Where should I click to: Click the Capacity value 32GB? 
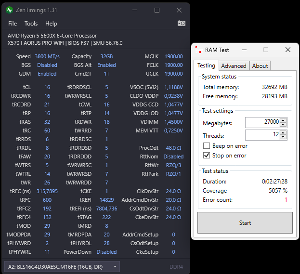point(106,56)
